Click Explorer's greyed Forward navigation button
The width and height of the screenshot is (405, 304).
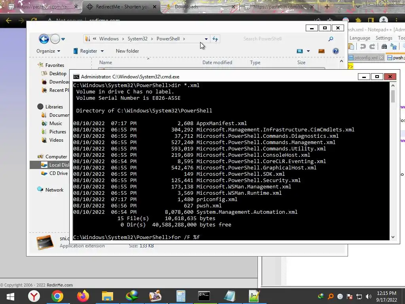click(x=55, y=39)
